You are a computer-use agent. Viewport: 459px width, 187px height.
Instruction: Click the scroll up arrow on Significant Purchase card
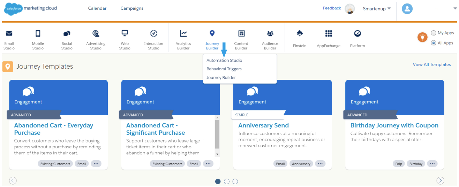(x=217, y=118)
